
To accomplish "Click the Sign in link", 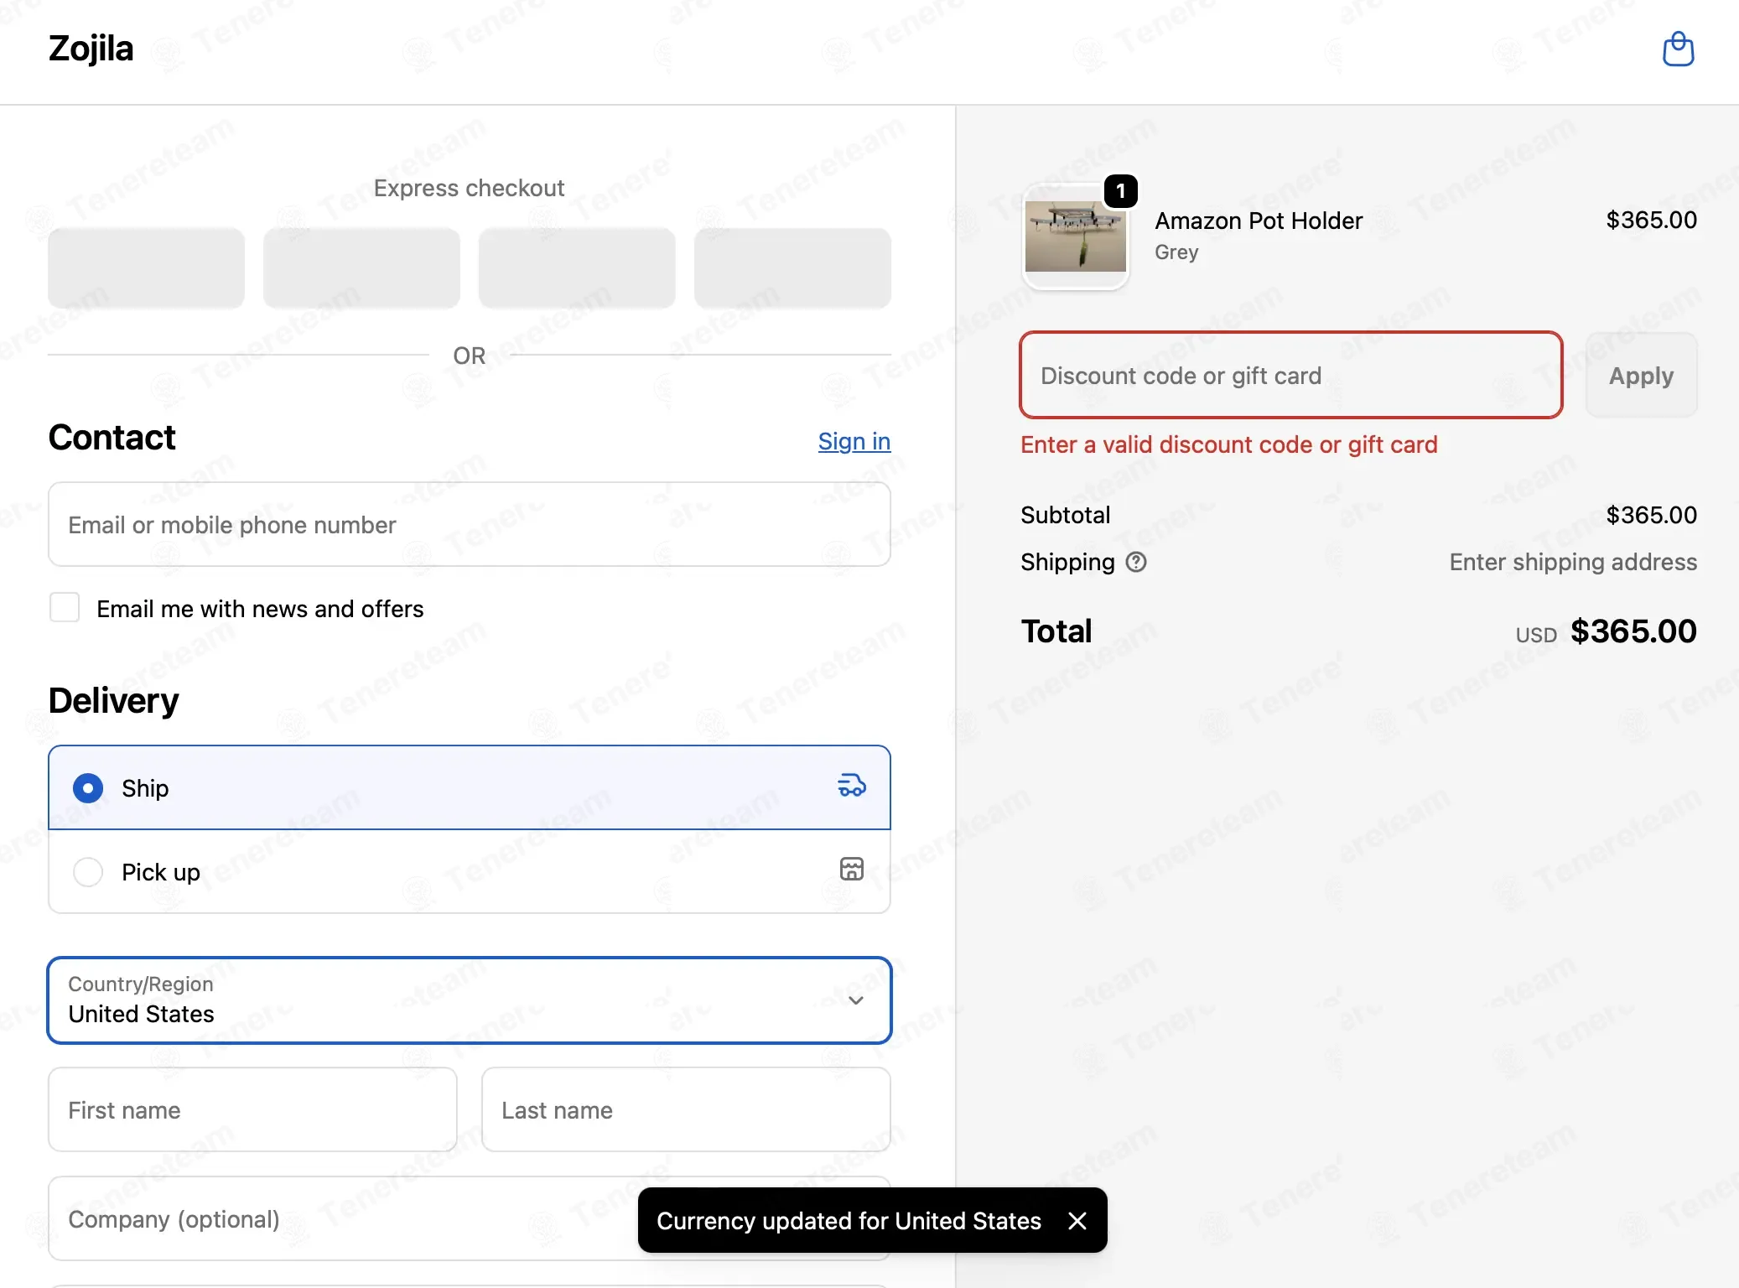I will (x=854, y=441).
